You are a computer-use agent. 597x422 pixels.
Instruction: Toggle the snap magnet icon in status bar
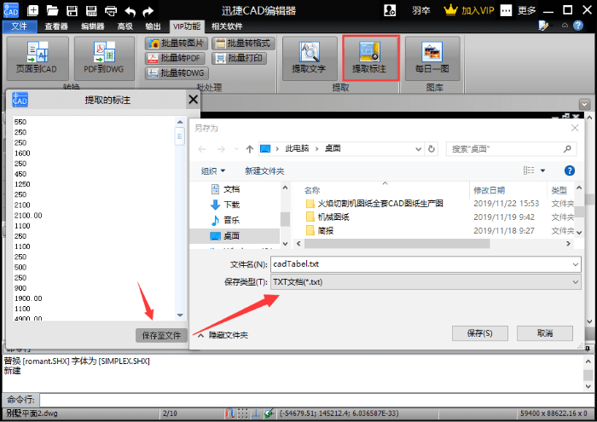point(229,413)
